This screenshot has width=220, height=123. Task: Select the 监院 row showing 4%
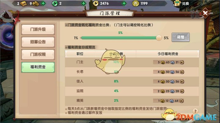pos(132,91)
